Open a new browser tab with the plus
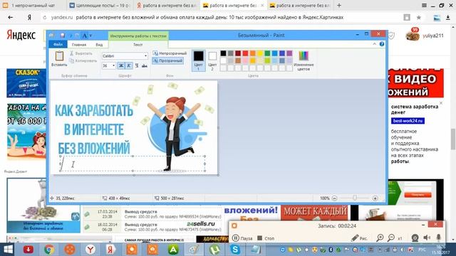Viewport: 456px width, 256px height. point(339,5)
